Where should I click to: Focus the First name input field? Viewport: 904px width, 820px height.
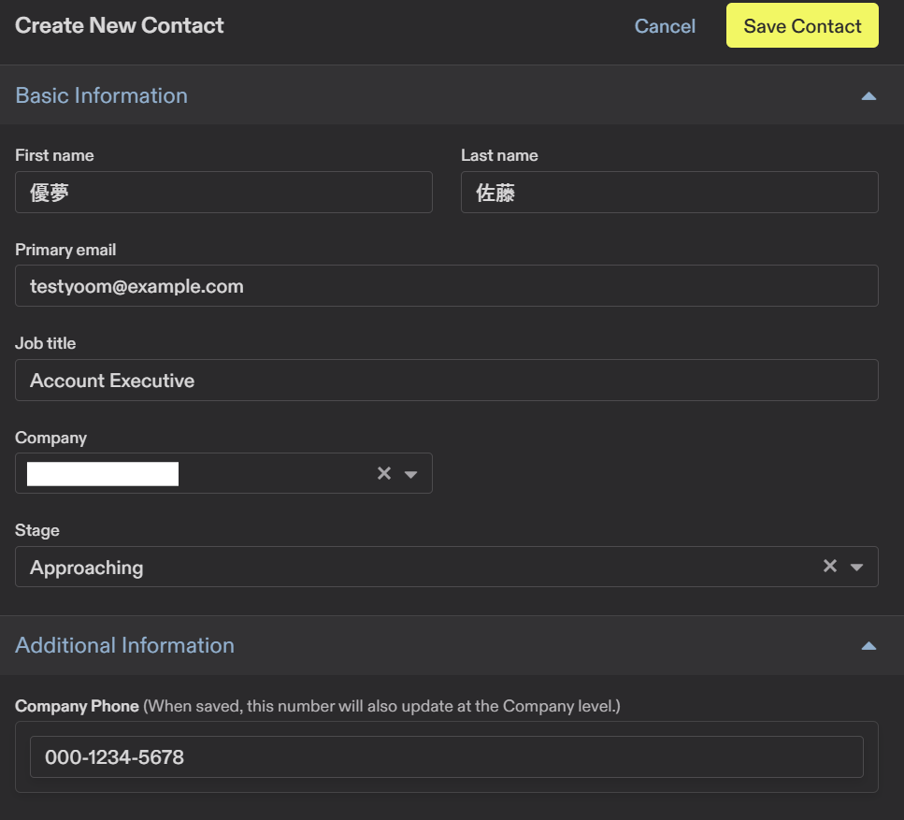click(x=223, y=193)
